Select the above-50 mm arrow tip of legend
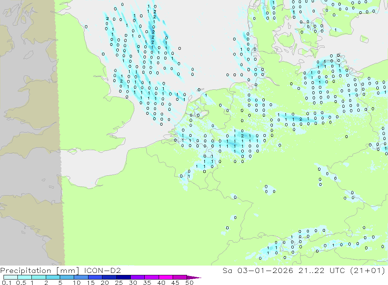388x285 pixels. (194, 278)
